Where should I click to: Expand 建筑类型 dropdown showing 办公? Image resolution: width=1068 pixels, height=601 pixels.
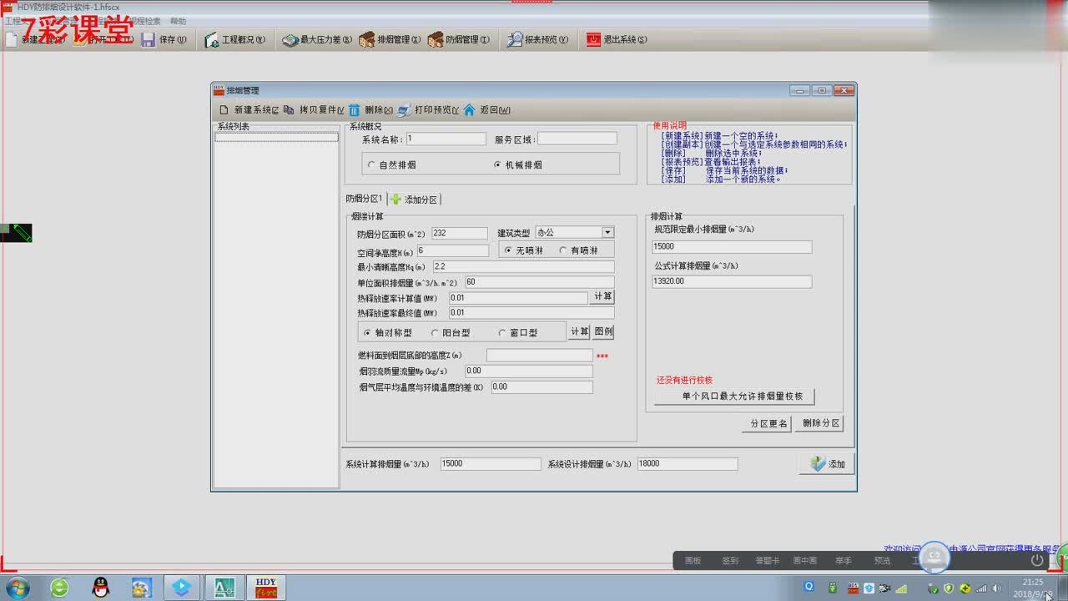pos(607,232)
